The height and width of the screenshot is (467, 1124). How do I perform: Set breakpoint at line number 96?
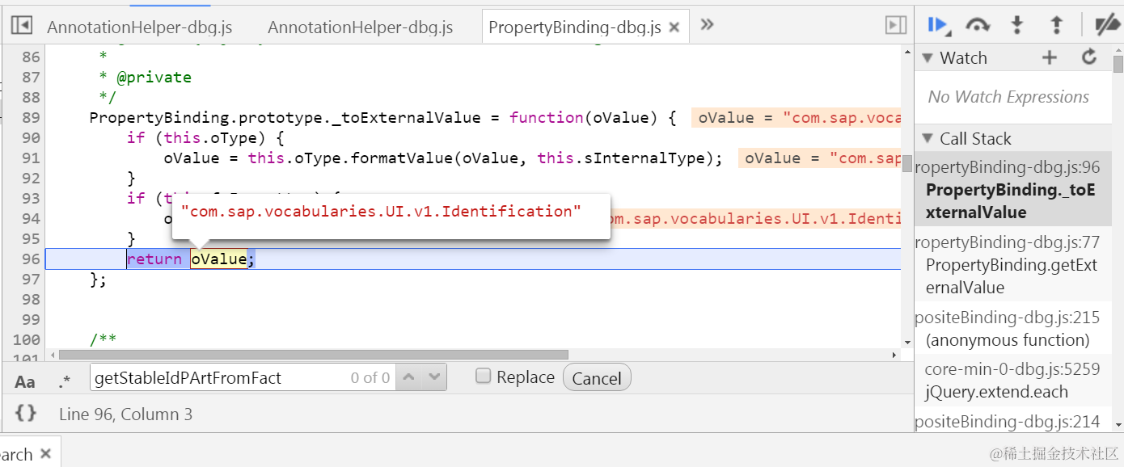point(31,259)
